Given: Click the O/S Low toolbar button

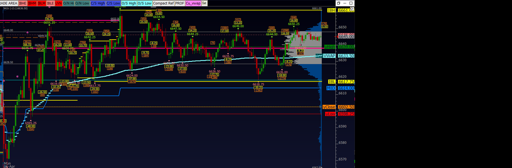Looking at the screenshot, I should [x=145, y=3].
